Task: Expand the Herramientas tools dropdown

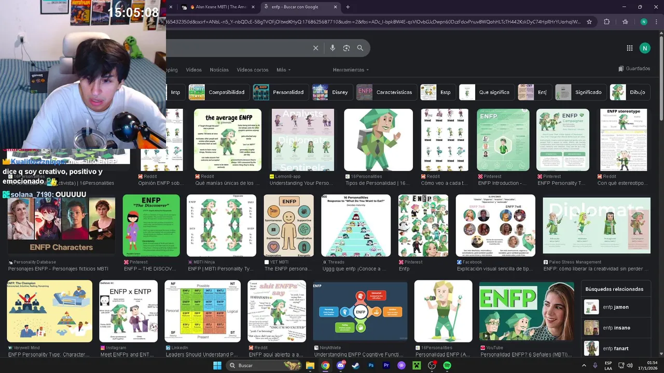Action: tap(351, 70)
